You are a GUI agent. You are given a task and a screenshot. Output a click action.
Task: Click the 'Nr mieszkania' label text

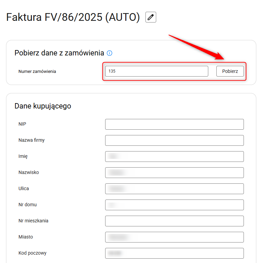pos(34,221)
